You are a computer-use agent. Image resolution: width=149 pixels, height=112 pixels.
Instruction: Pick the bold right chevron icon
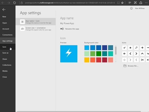pyautogui.click(x=136, y=54)
